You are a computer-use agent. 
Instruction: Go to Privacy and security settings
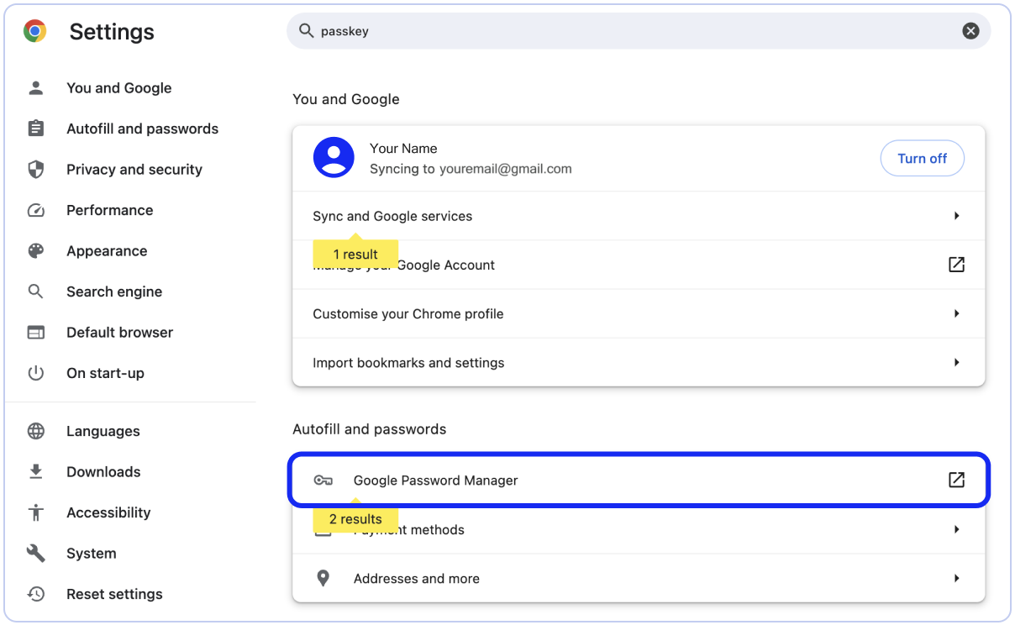(x=134, y=169)
